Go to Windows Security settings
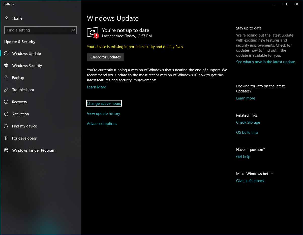Viewport: 303px width, 235px height. [40, 66]
